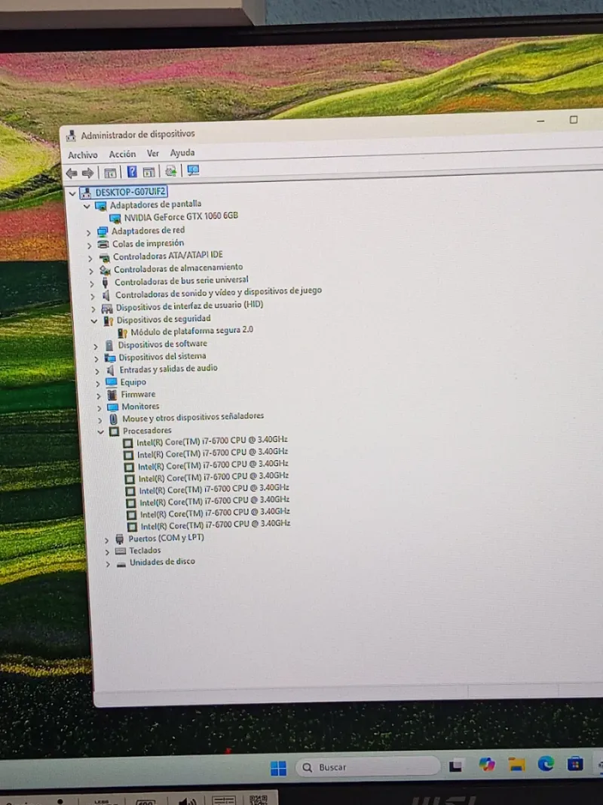603x805 pixels.
Task: Collapse the Procesadores branch
Action: 100,432
